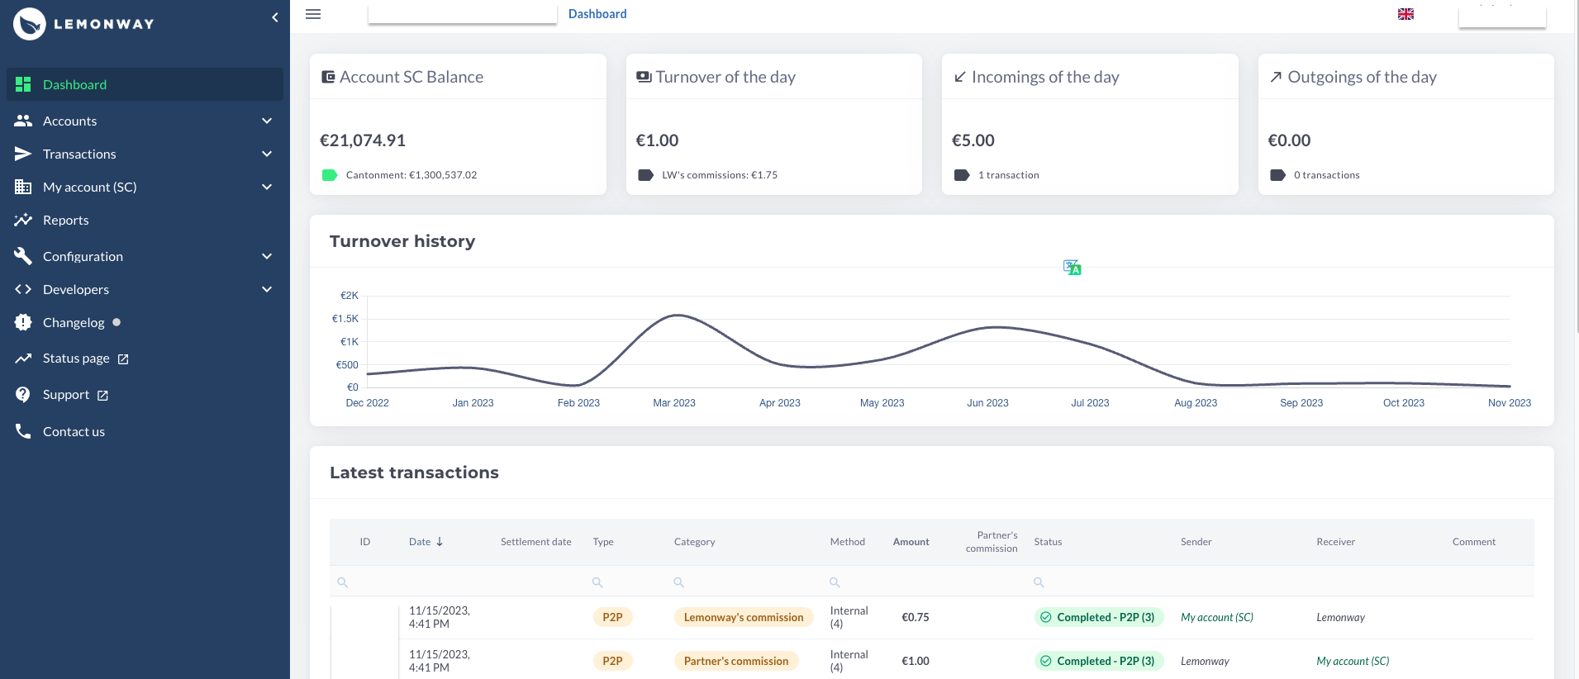
Task: Click the Reports chart icon
Action: point(23,220)
